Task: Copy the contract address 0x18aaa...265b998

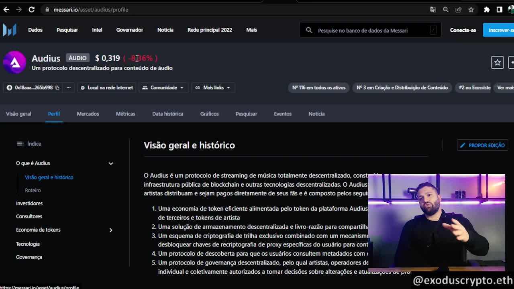Action: (x=57, y=88)
